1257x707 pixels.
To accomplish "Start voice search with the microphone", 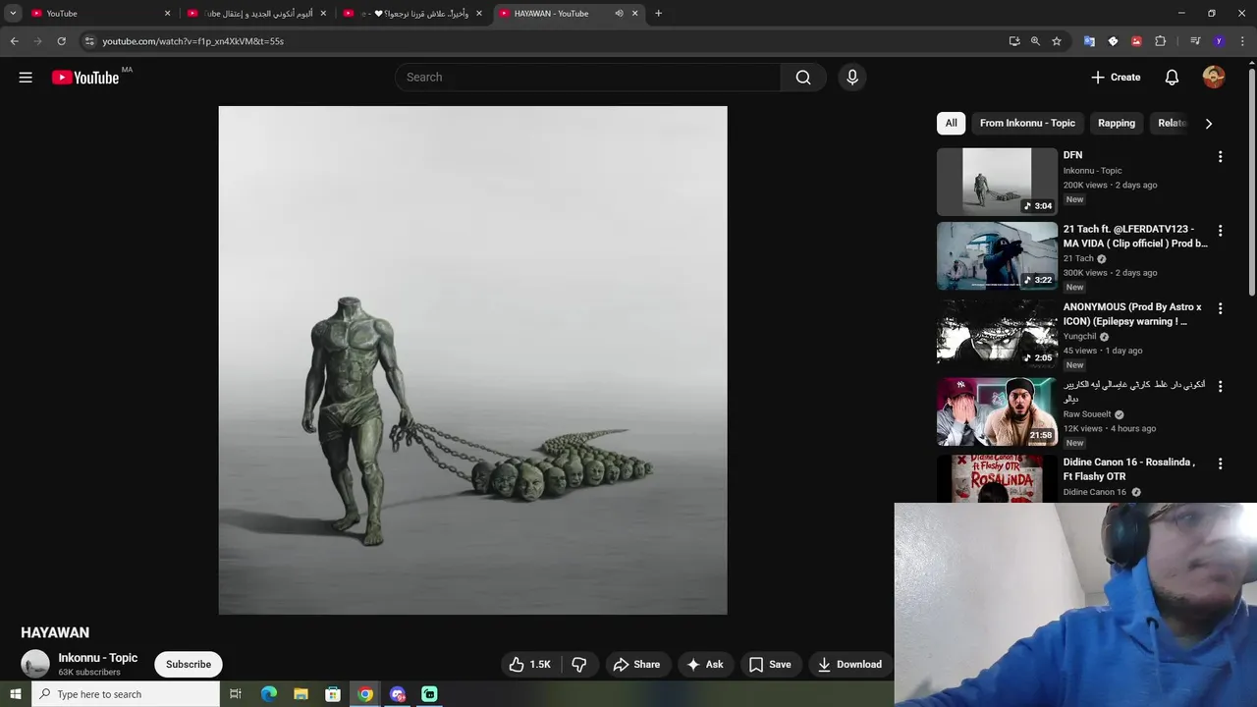I will coord(852,78).
